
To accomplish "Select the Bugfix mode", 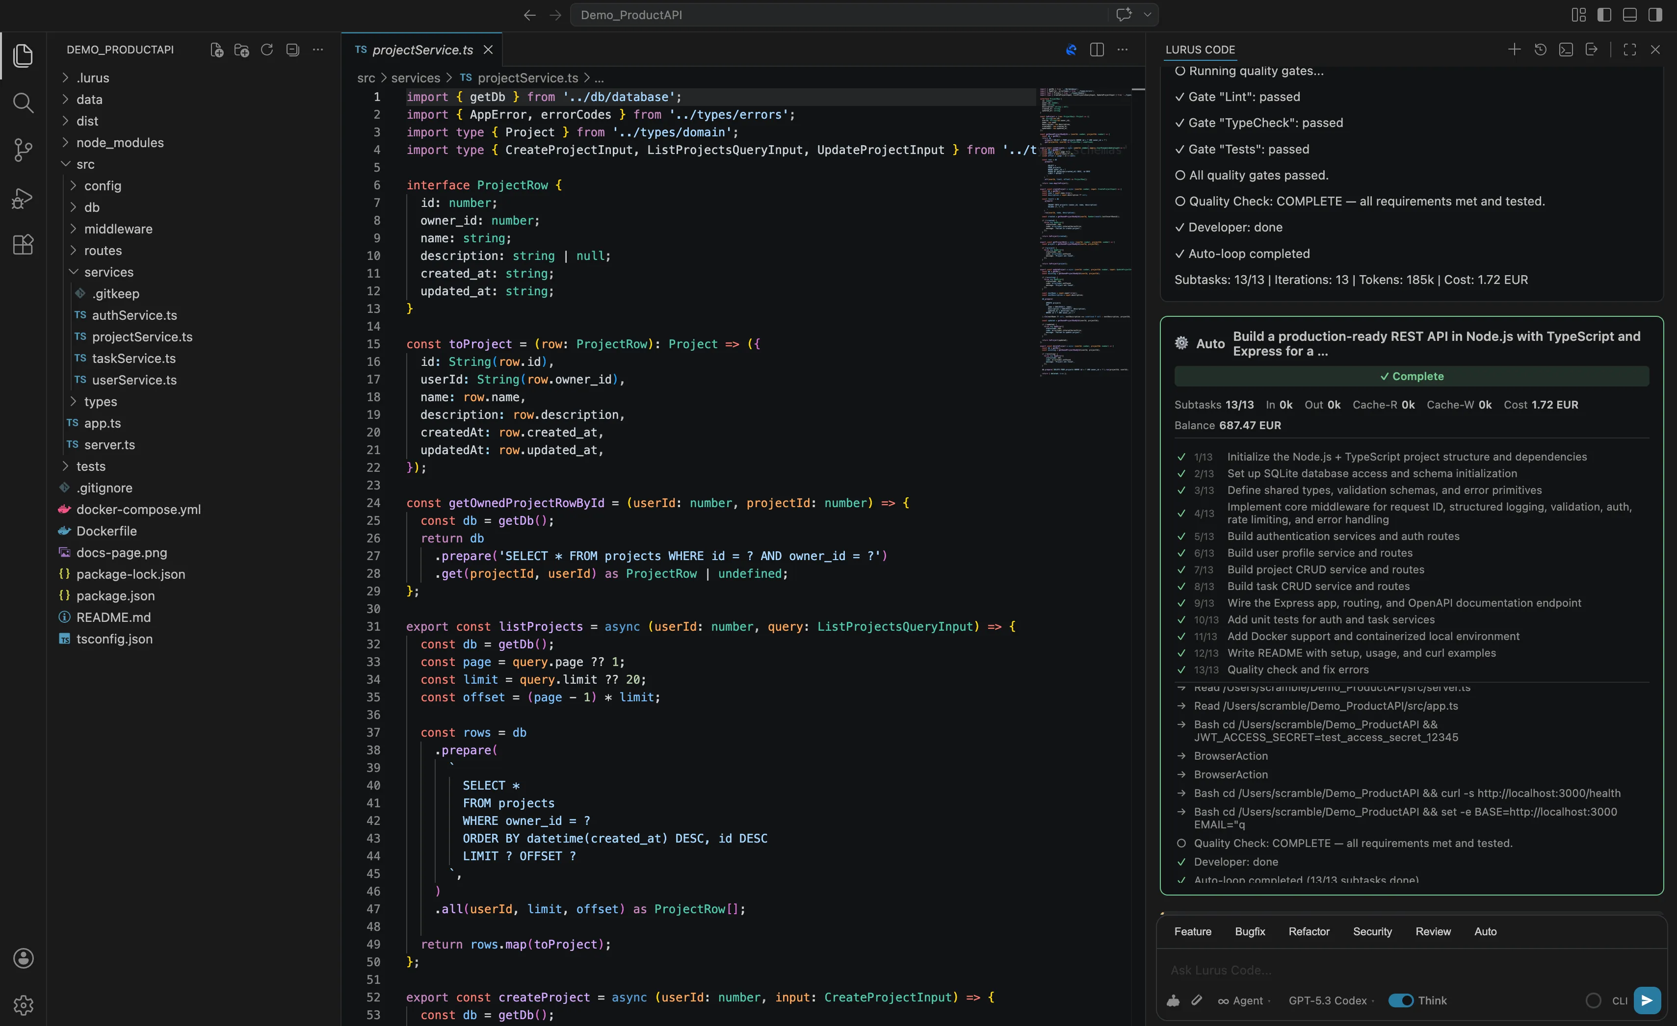I will (x=1250, y=931).
